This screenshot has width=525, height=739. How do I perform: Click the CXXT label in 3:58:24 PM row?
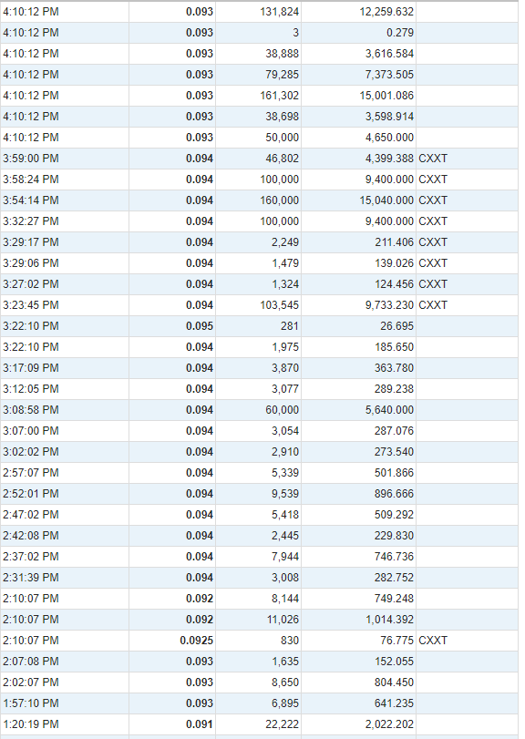coord(433,180)
